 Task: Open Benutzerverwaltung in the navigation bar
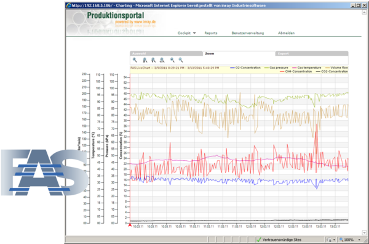[x=248, y=33]
